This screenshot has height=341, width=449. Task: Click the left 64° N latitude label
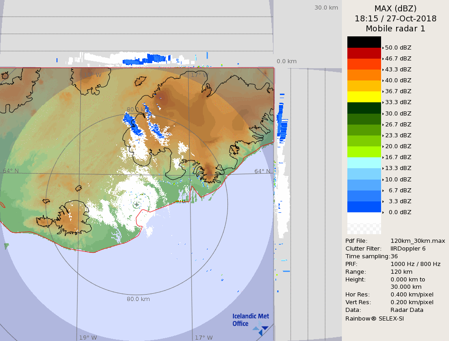tap(11, 171)
